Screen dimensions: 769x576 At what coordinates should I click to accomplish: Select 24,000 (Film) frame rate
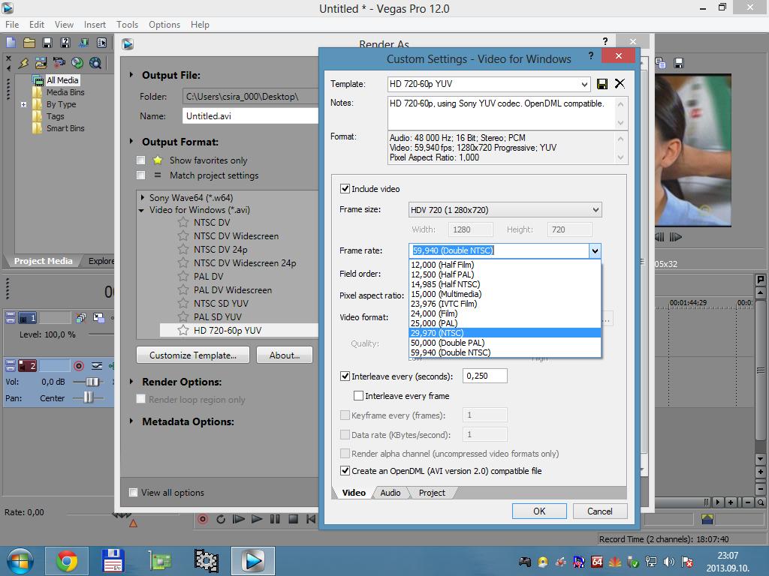tap(505, 313)
